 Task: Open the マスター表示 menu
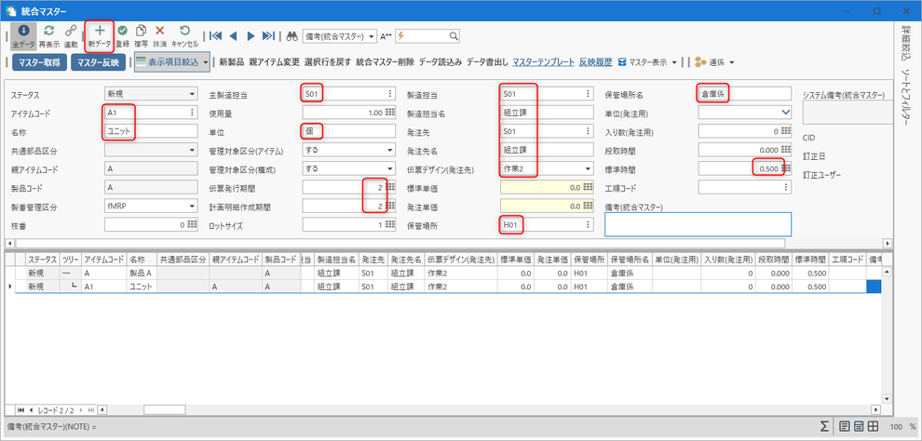coord(647,61)
